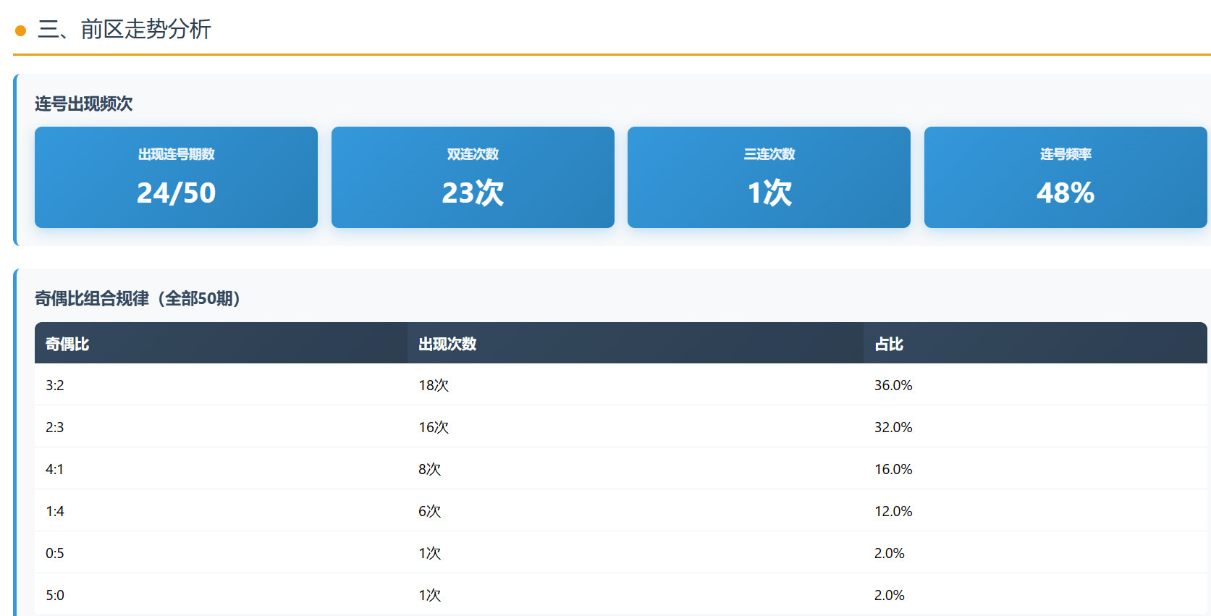
Task: Select the 2:3 ratio row cell
Action: tap(55, 427)
